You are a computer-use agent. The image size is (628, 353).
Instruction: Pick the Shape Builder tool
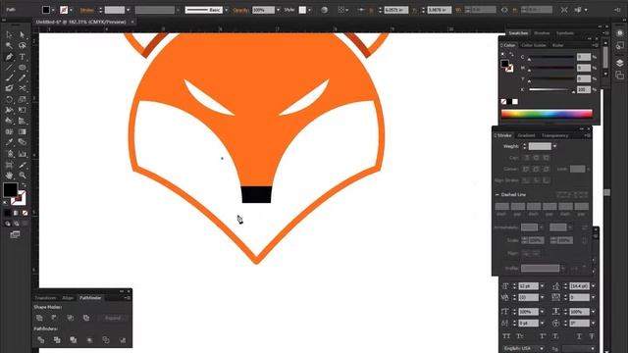[9, 121]
